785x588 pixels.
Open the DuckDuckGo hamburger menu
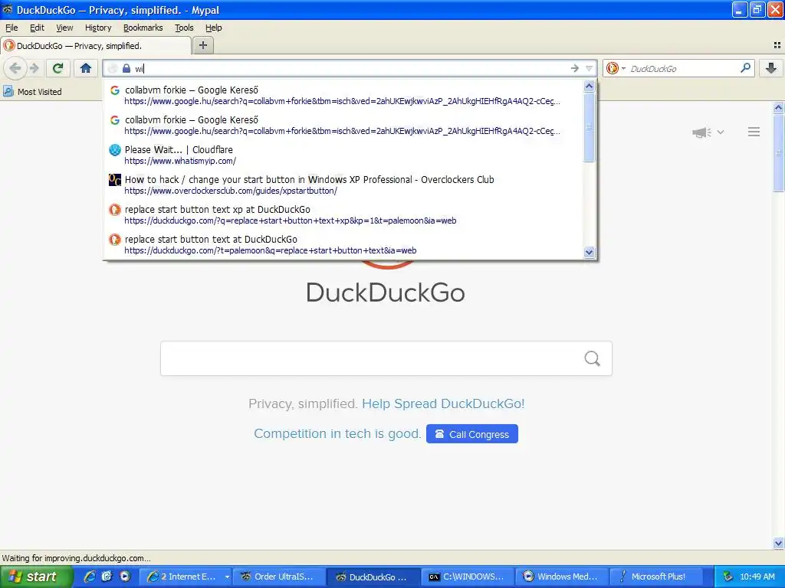coord(754,132)
